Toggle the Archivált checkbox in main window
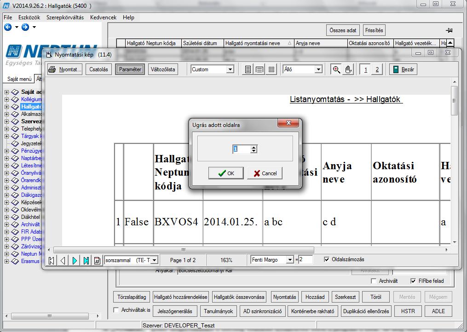Image resolution: width=467 pixels, height=332 pixels. [374, 281]
